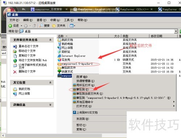Screen dimensions: 181x138
Task: Click 重命名这个文件 task link
Action: [29, 46]
